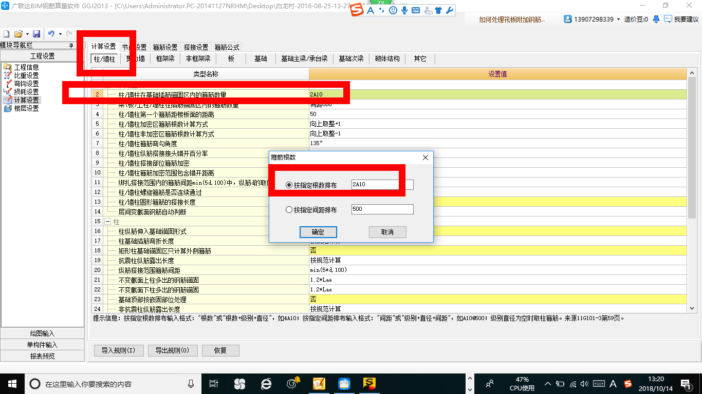This screenshot has height=394, width=702.
Task: Undo the last action
Action: click(51, 34)
